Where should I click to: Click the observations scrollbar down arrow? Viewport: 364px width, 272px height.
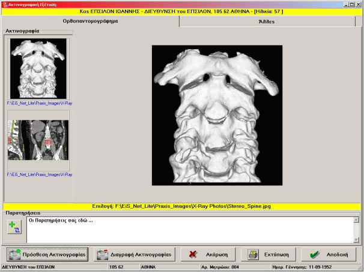[x=356, y=240]
